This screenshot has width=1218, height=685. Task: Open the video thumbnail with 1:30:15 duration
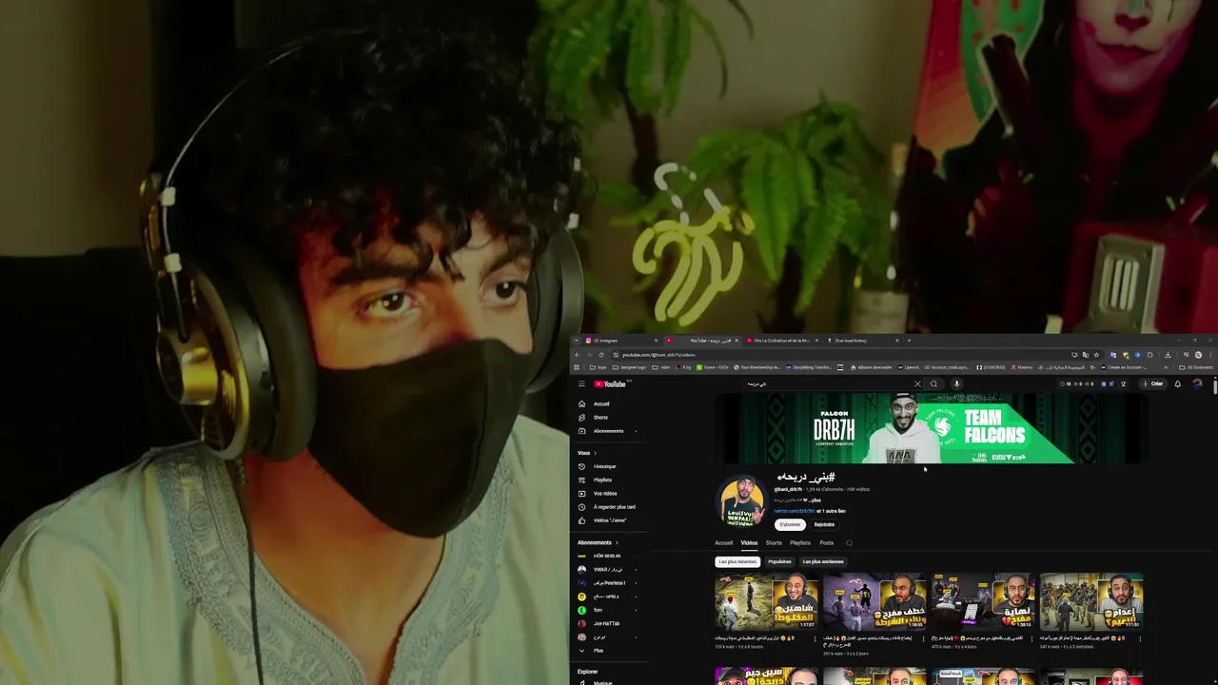point(983,601)
